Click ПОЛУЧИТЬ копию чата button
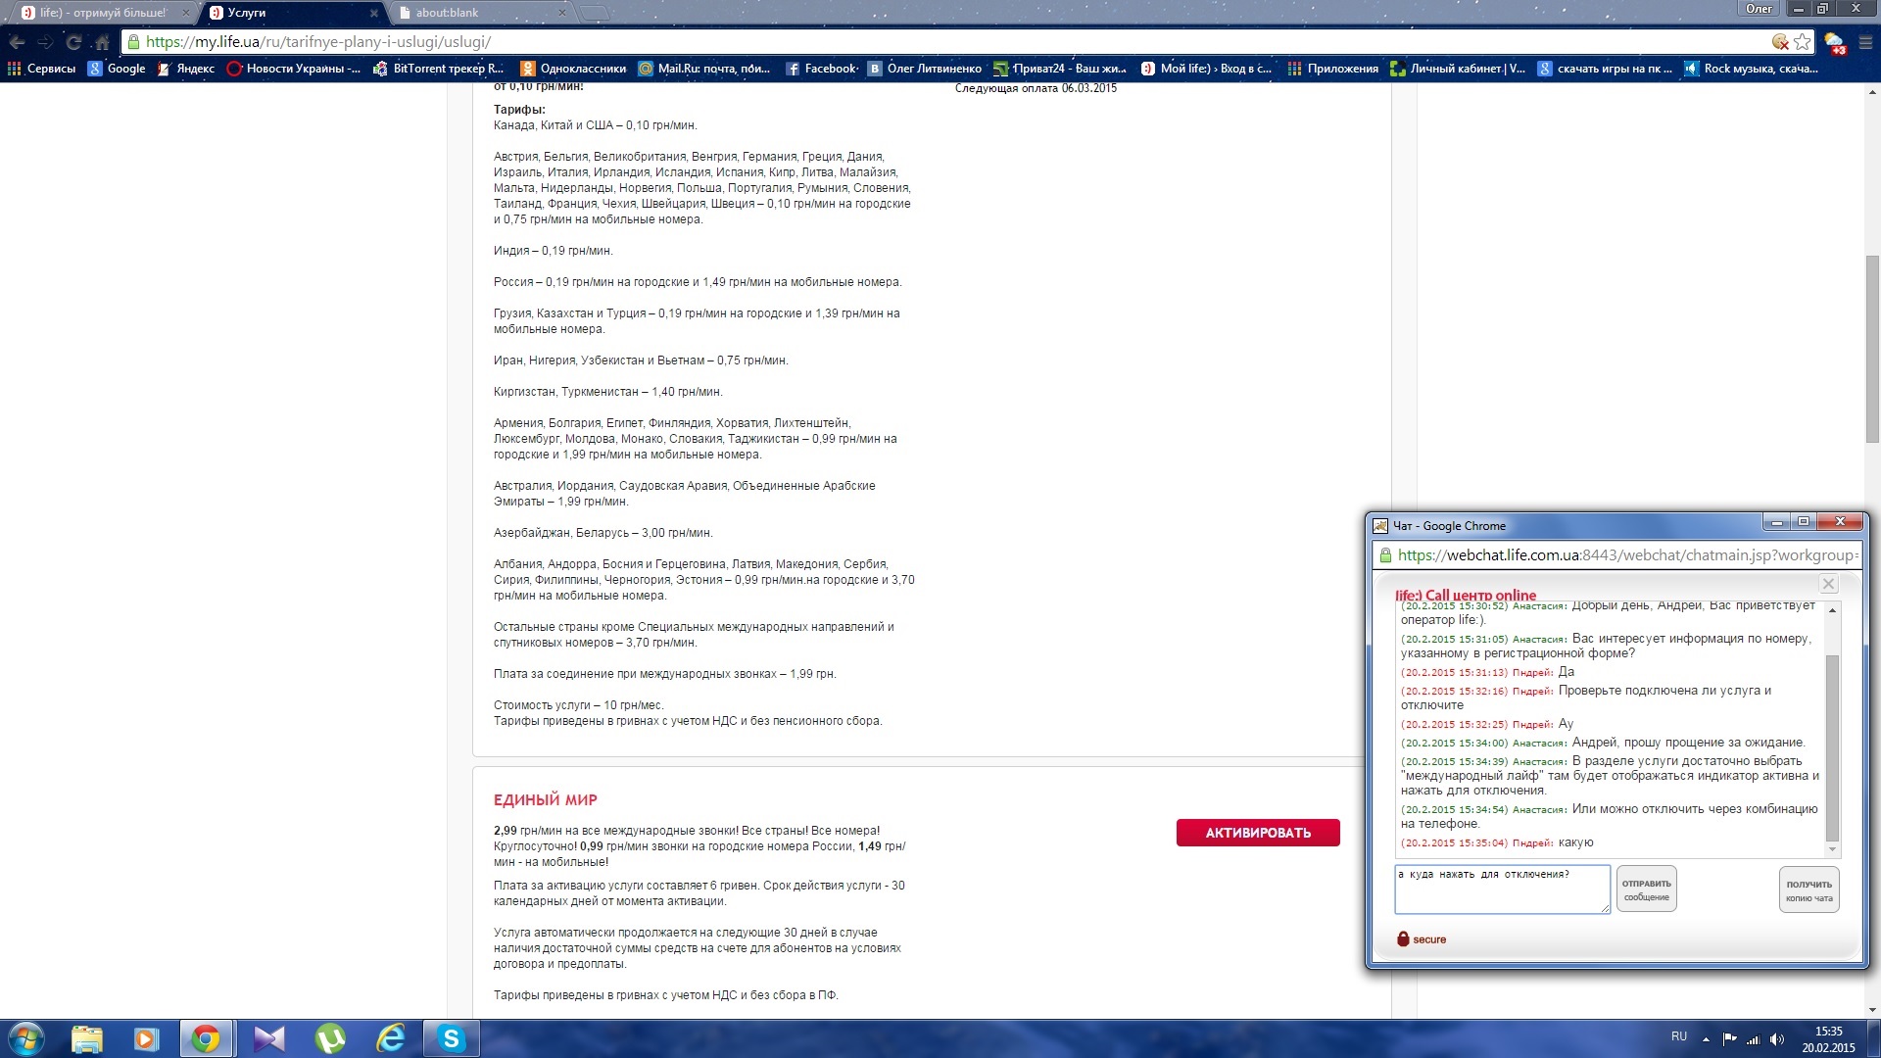Viewport: 1881px width, 1058px height. coord(1809,890)
